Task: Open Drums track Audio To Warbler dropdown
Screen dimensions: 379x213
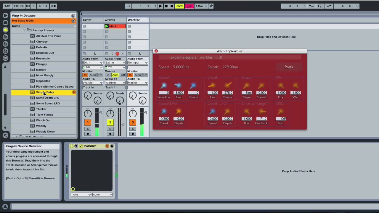Action: pos(115,83)
